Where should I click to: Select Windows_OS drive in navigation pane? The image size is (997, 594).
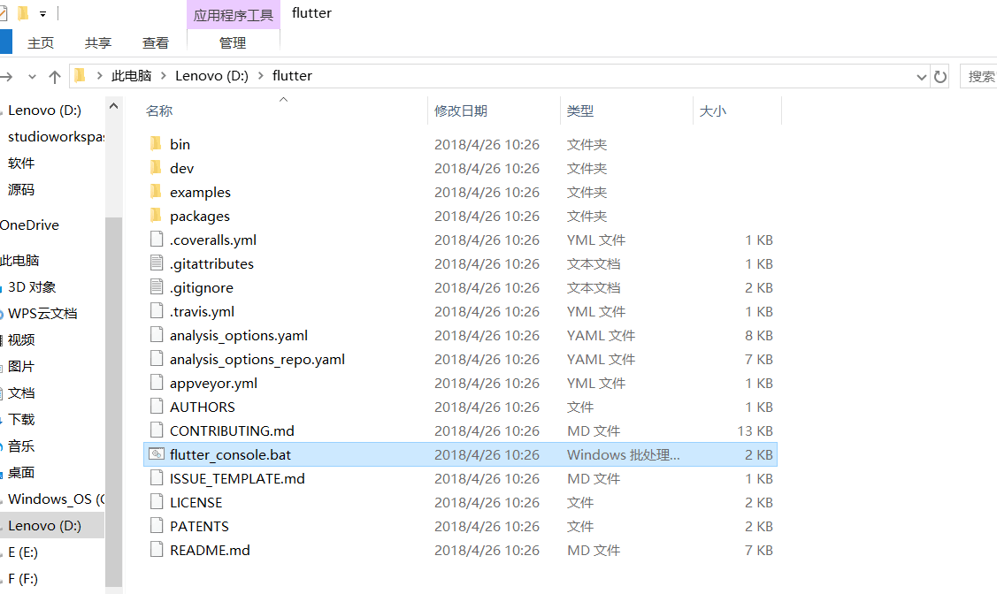(56, 499)
